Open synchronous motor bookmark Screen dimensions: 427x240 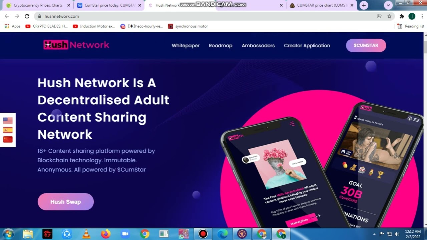coord(188,26)
